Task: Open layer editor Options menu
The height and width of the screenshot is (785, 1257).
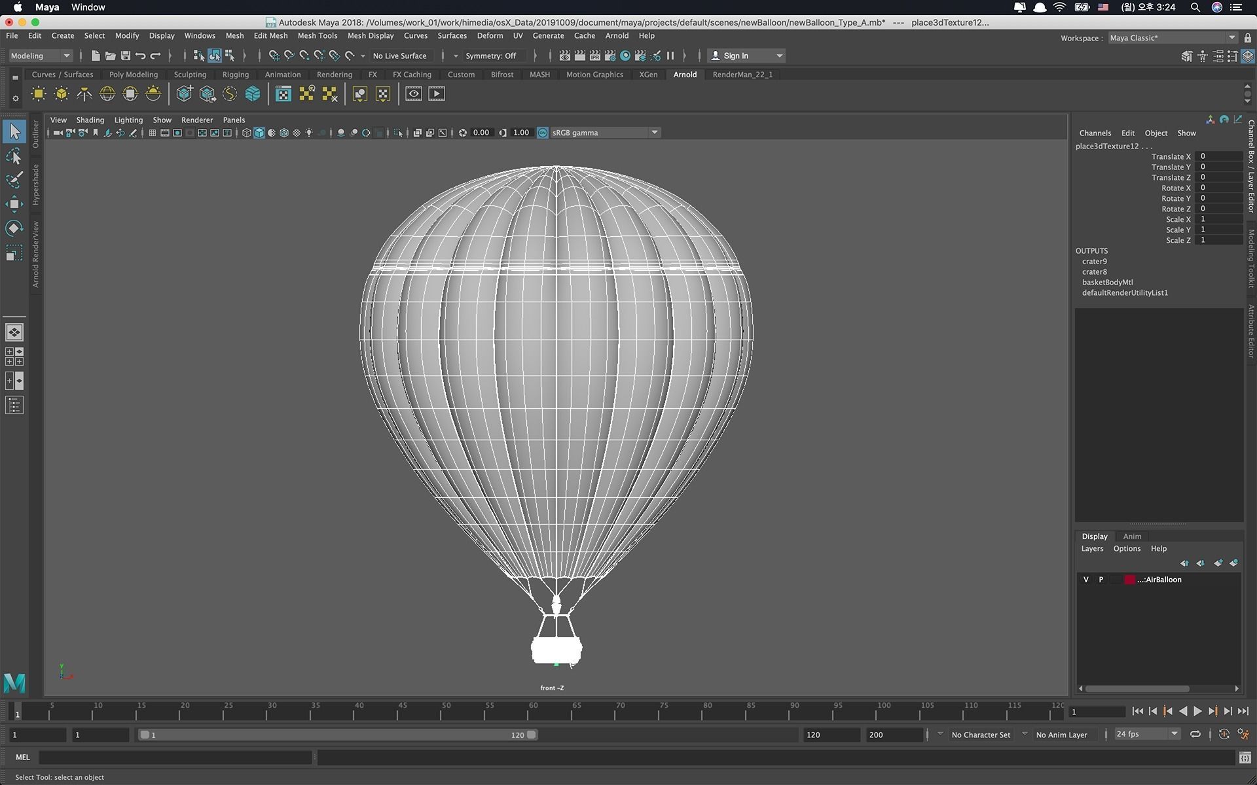Action: [1127, 549]
